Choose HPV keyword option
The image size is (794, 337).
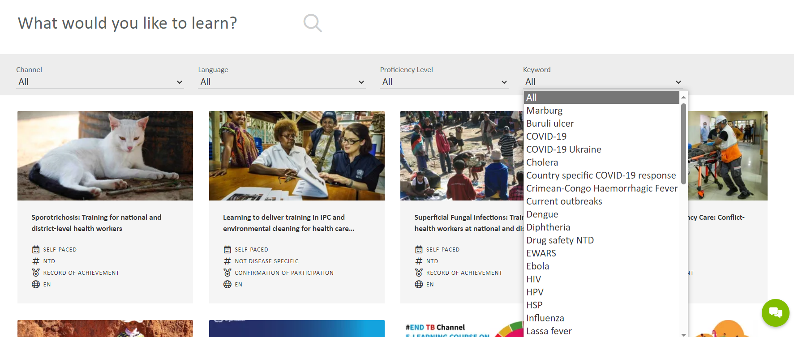(601, 292)
